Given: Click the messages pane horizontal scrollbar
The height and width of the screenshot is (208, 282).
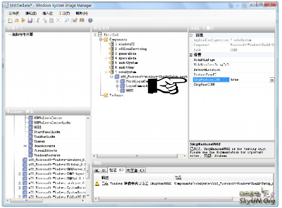Looking at the screenshot, I should click(x=165, y=198).
